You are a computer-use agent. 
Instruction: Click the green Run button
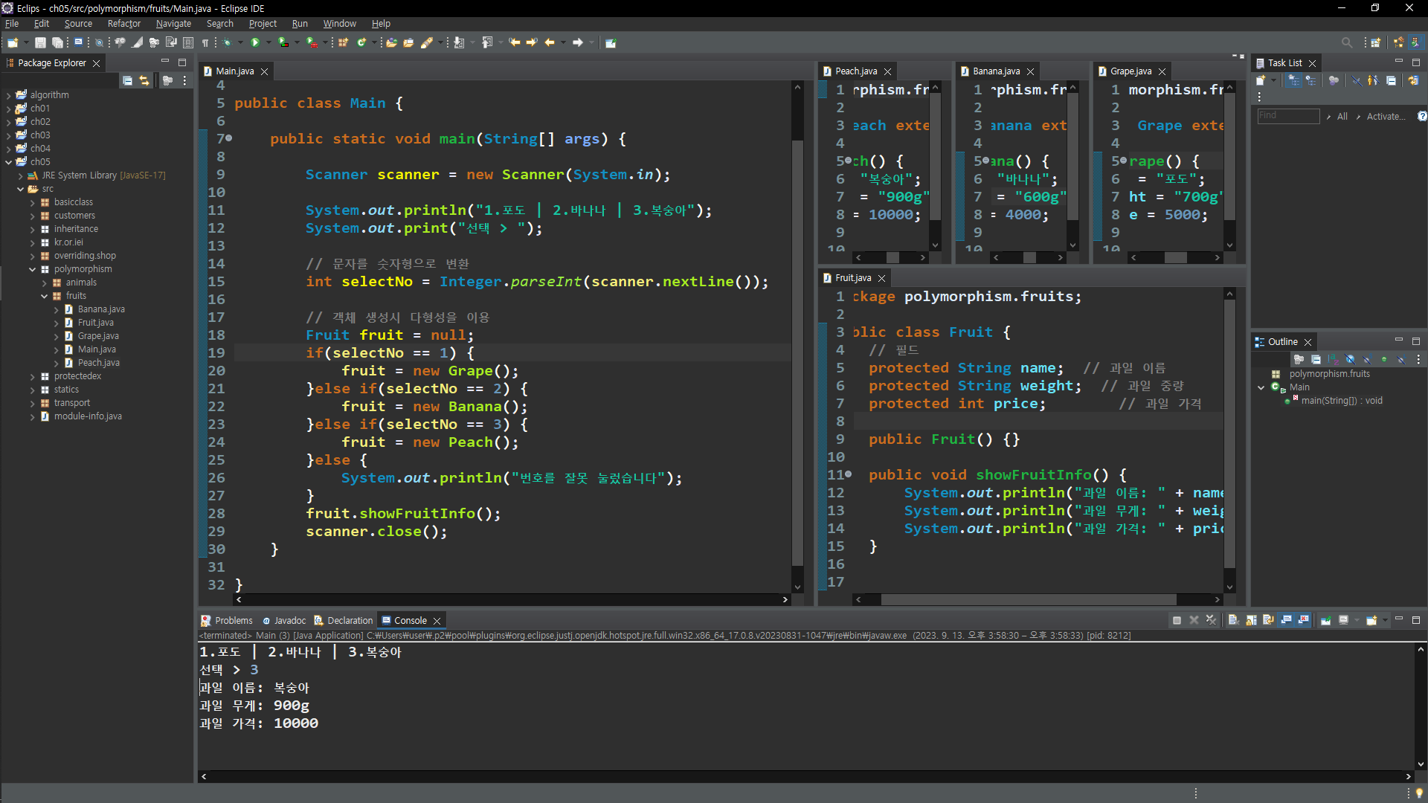tap(255, 42)
